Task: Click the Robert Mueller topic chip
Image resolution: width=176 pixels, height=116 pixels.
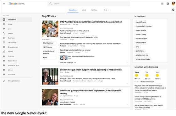Action: [x=141, y=30]
